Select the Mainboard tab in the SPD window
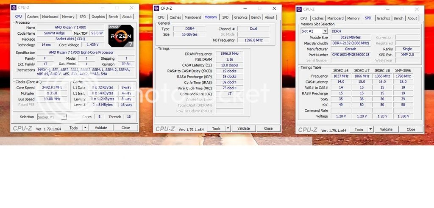 335,18
